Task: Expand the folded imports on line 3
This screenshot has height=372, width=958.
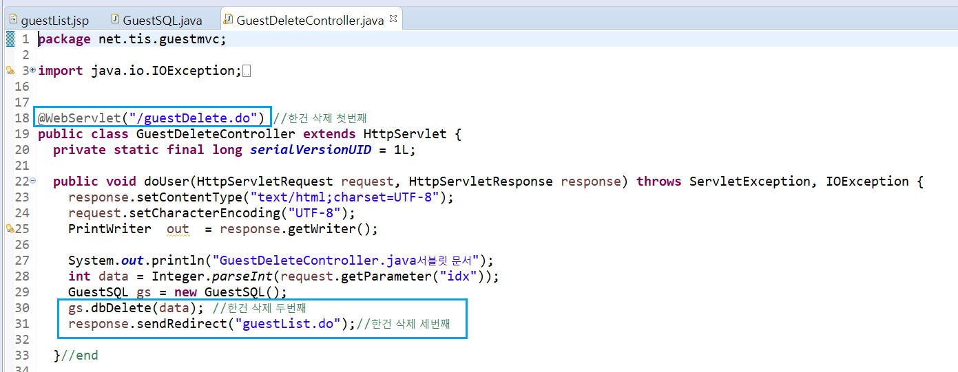Action: (x=32, y=69)
